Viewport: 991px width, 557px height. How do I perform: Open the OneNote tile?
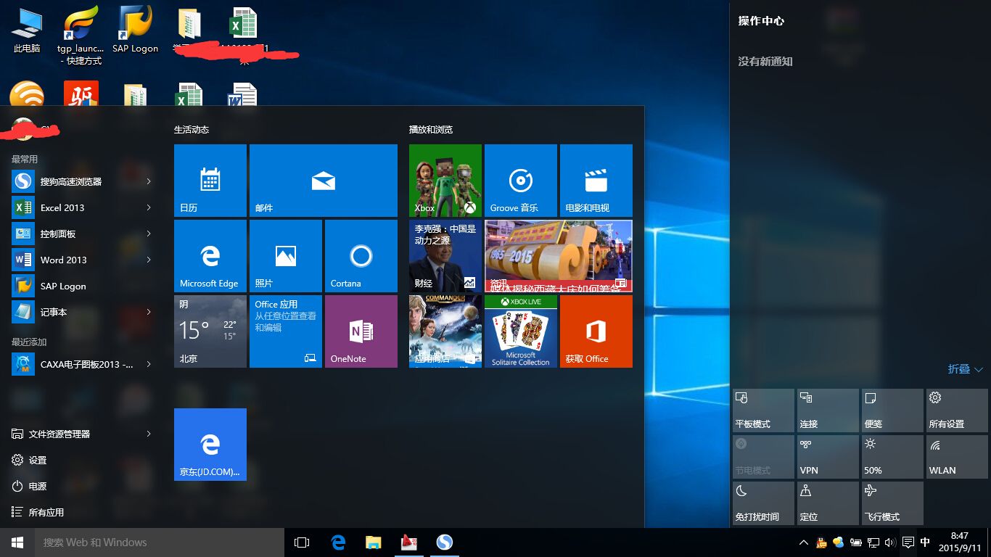click(x=361, y=331)
